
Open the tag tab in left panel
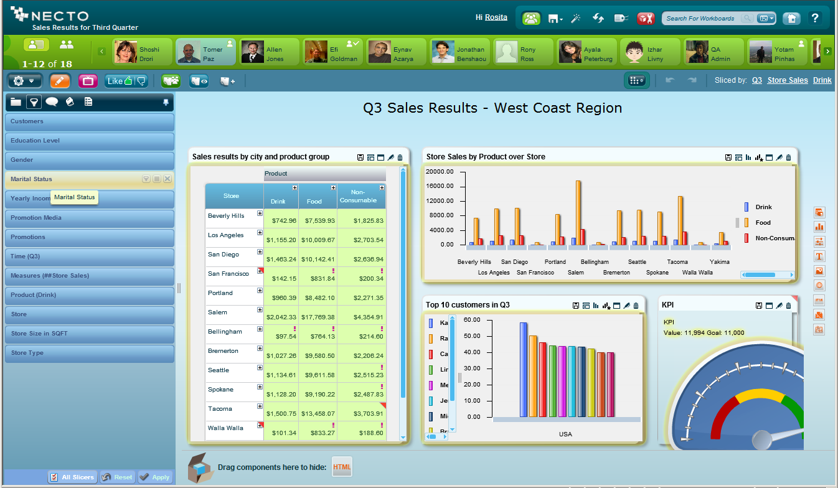point(70,101)
